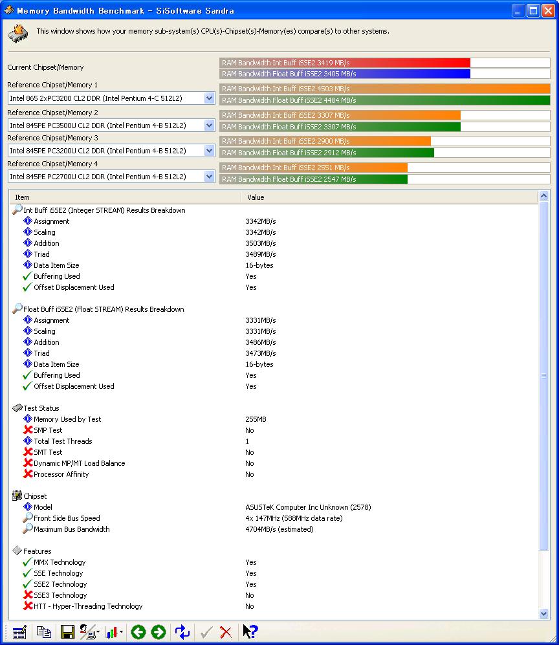Click the send/print report toolbar icon
This screenshot has height=645, width=559.
tap(87, 632)
